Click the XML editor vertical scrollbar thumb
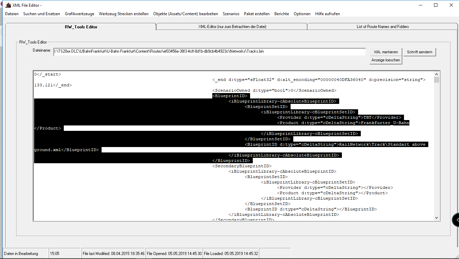This screenshot has height=259, width=459. click(436, 80)
